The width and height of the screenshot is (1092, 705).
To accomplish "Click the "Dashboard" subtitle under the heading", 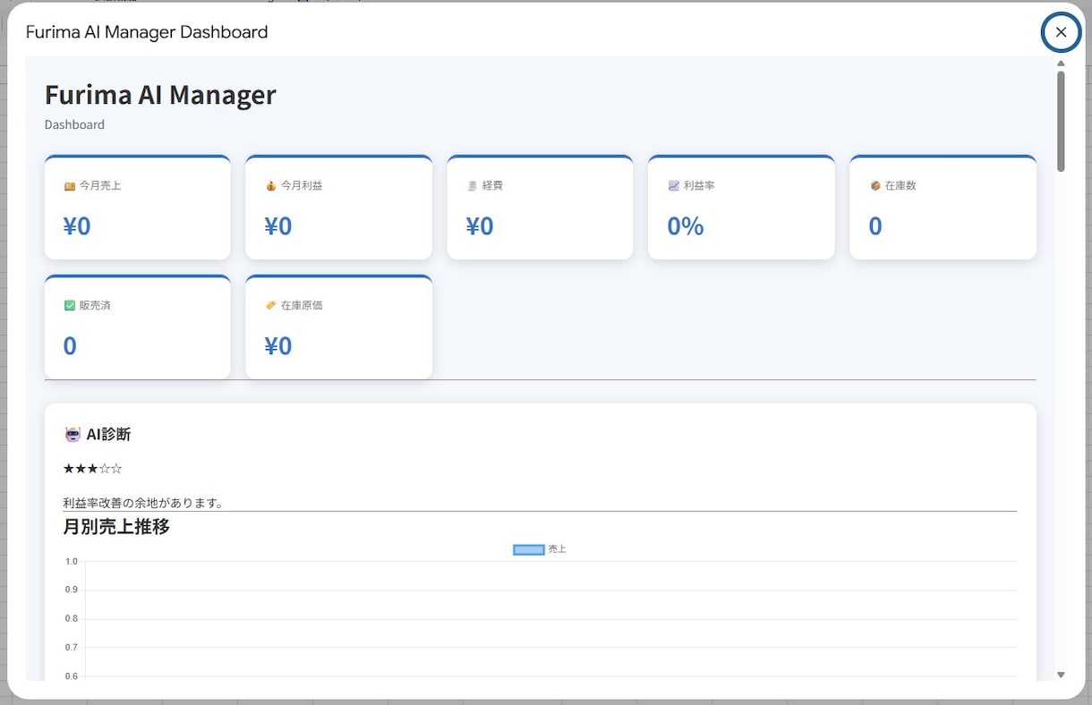I will click(74, 124).
